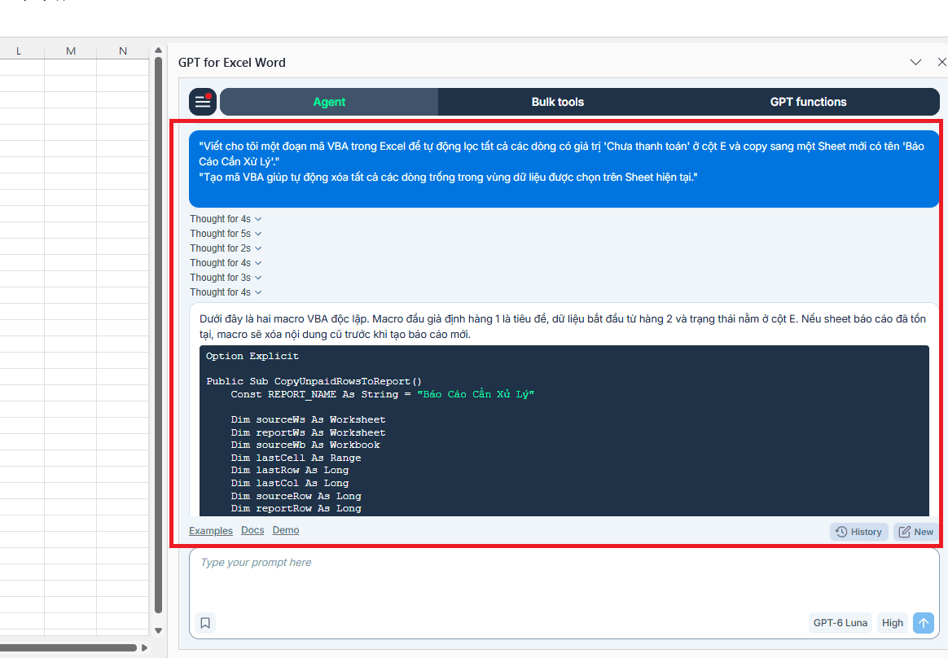Click the sheet vertical scrollbar down arrow
This screenshot has height=658, width=948.
coord(158,630)
